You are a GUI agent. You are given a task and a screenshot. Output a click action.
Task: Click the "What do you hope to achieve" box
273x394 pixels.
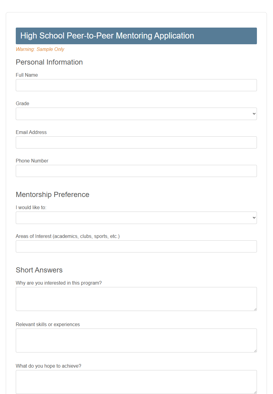[x=136, y=381]
